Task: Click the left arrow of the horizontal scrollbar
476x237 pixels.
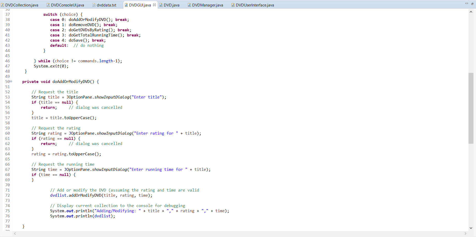Action: point(15,234)
